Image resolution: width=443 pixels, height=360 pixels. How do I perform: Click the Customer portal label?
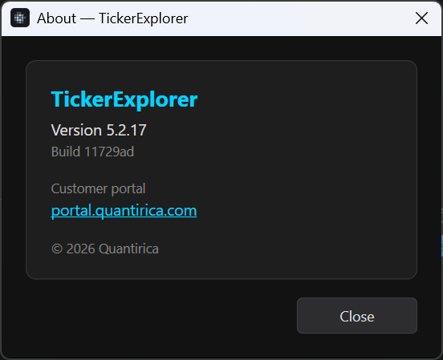pyautogui.click(x=98, y=188)
